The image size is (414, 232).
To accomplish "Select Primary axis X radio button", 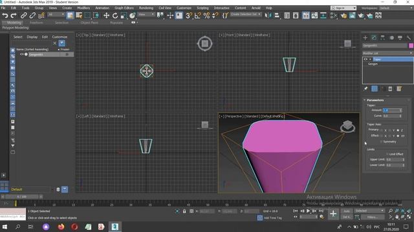I will point(382,130).
